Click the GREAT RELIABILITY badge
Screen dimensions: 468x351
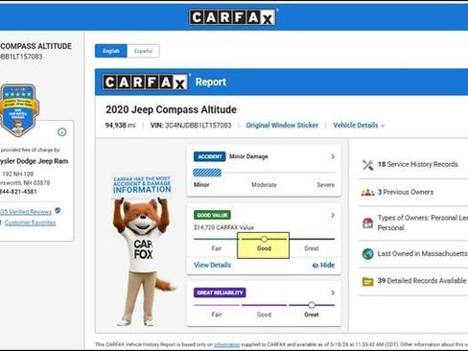pos(220,292)
